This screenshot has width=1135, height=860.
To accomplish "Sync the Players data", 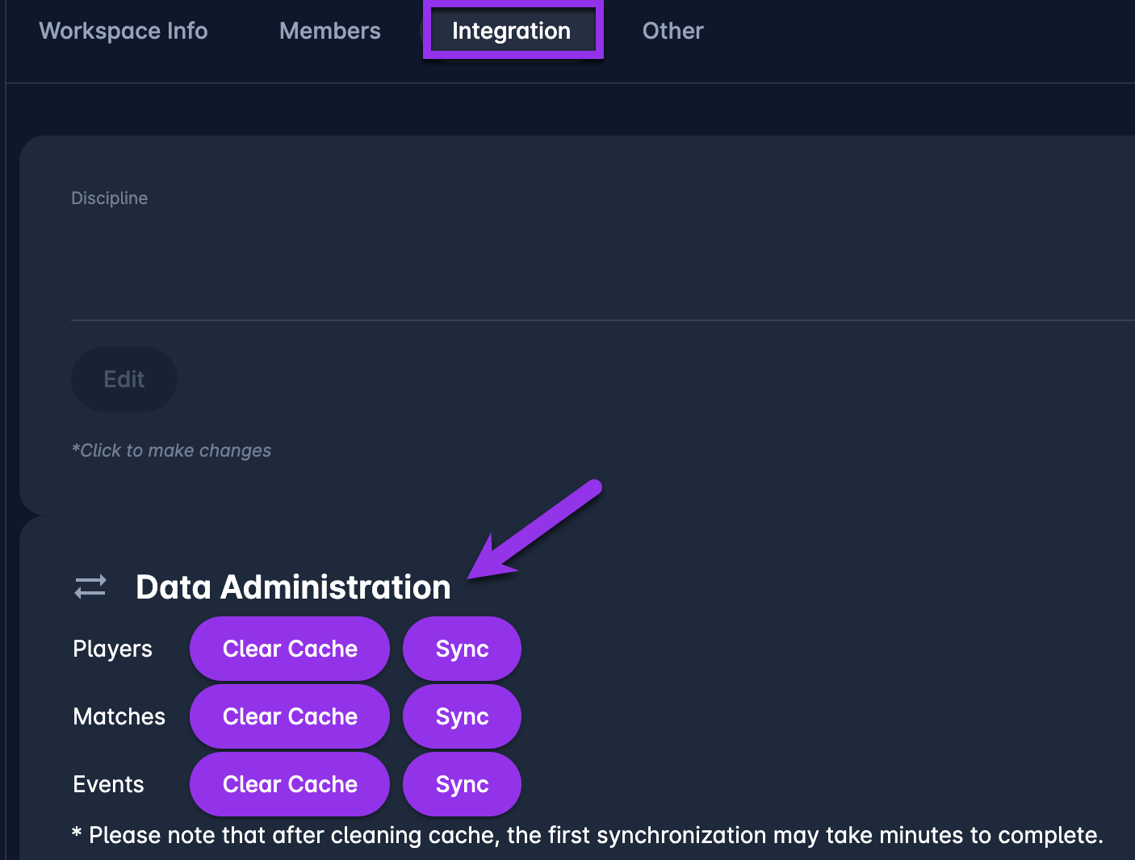I will [x=462, y=649].
